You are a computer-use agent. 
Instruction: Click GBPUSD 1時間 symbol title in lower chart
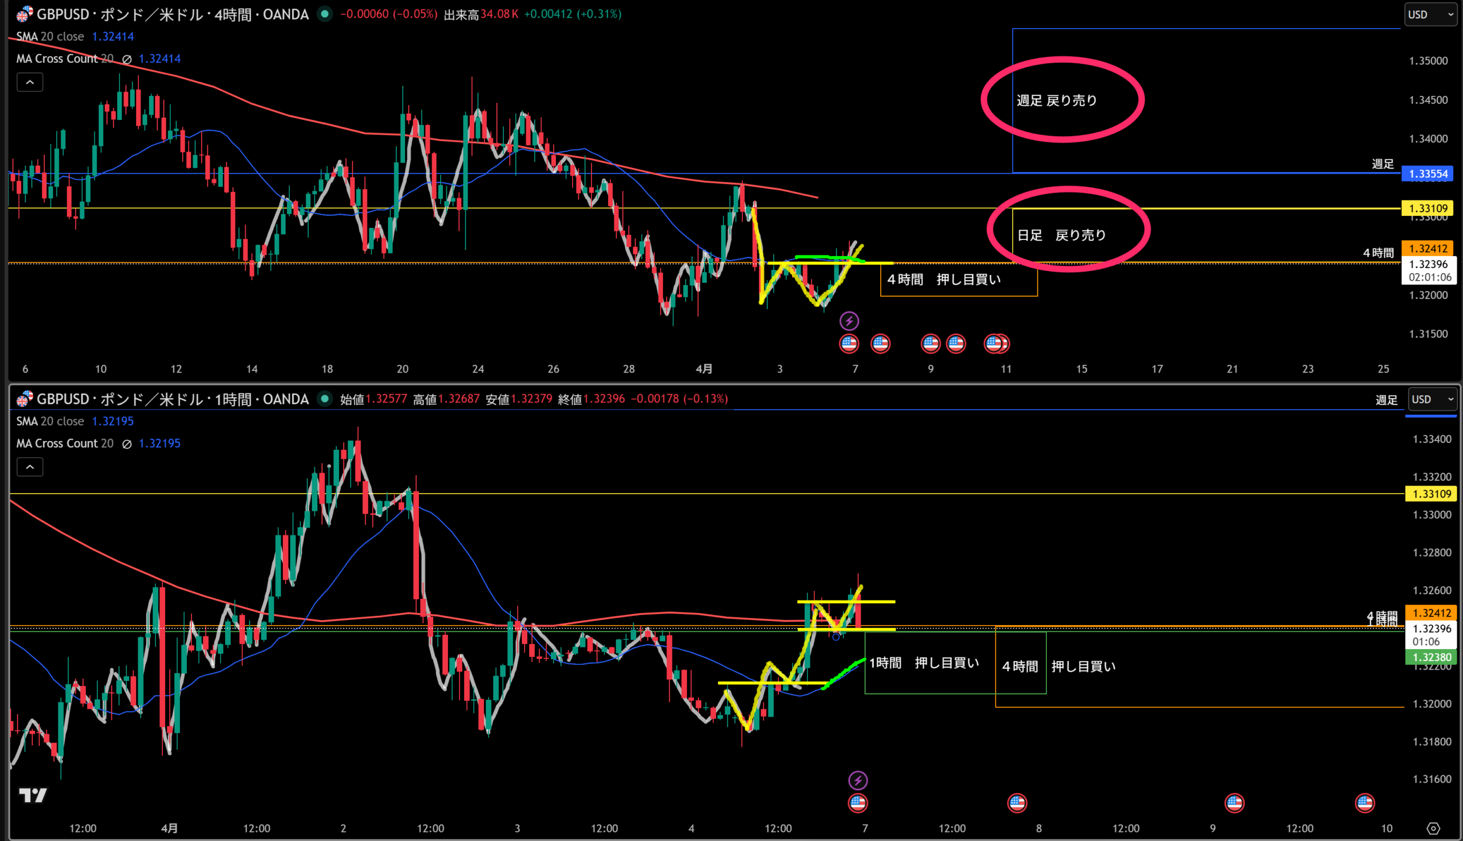click(x=172, y=399)
